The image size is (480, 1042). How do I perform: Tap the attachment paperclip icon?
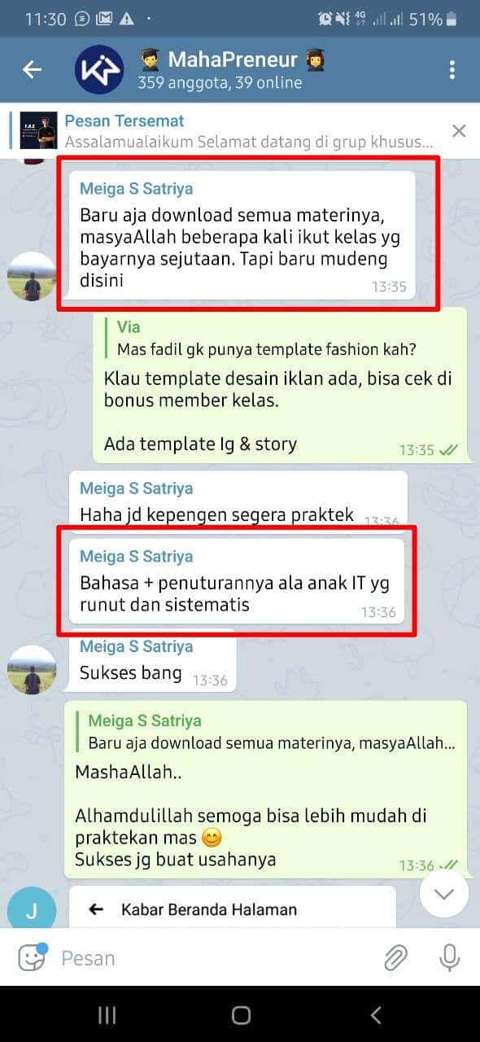(395, 958)
